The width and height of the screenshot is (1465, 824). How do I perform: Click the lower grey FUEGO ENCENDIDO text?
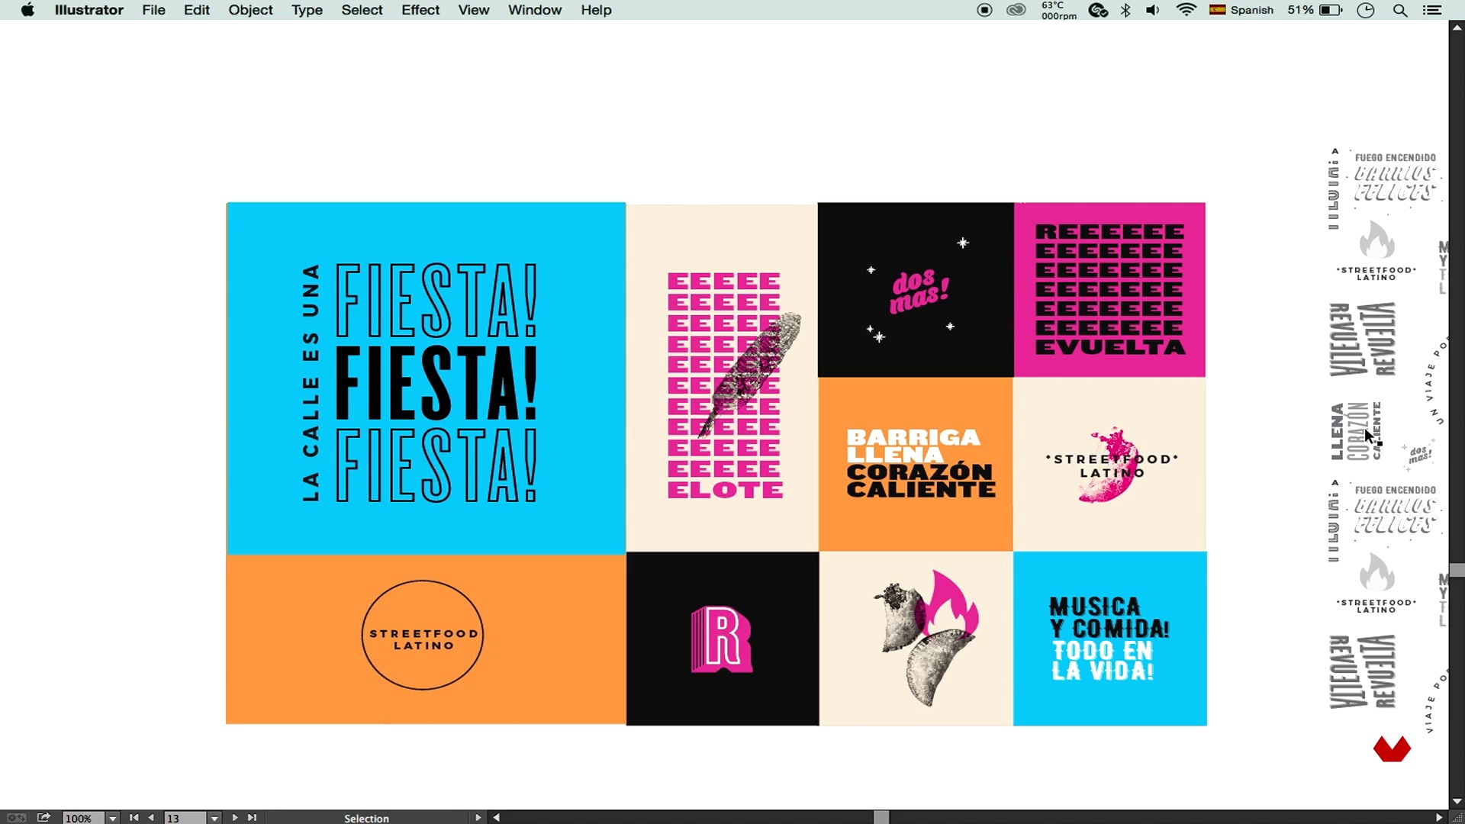click(x=1396, y=490)
